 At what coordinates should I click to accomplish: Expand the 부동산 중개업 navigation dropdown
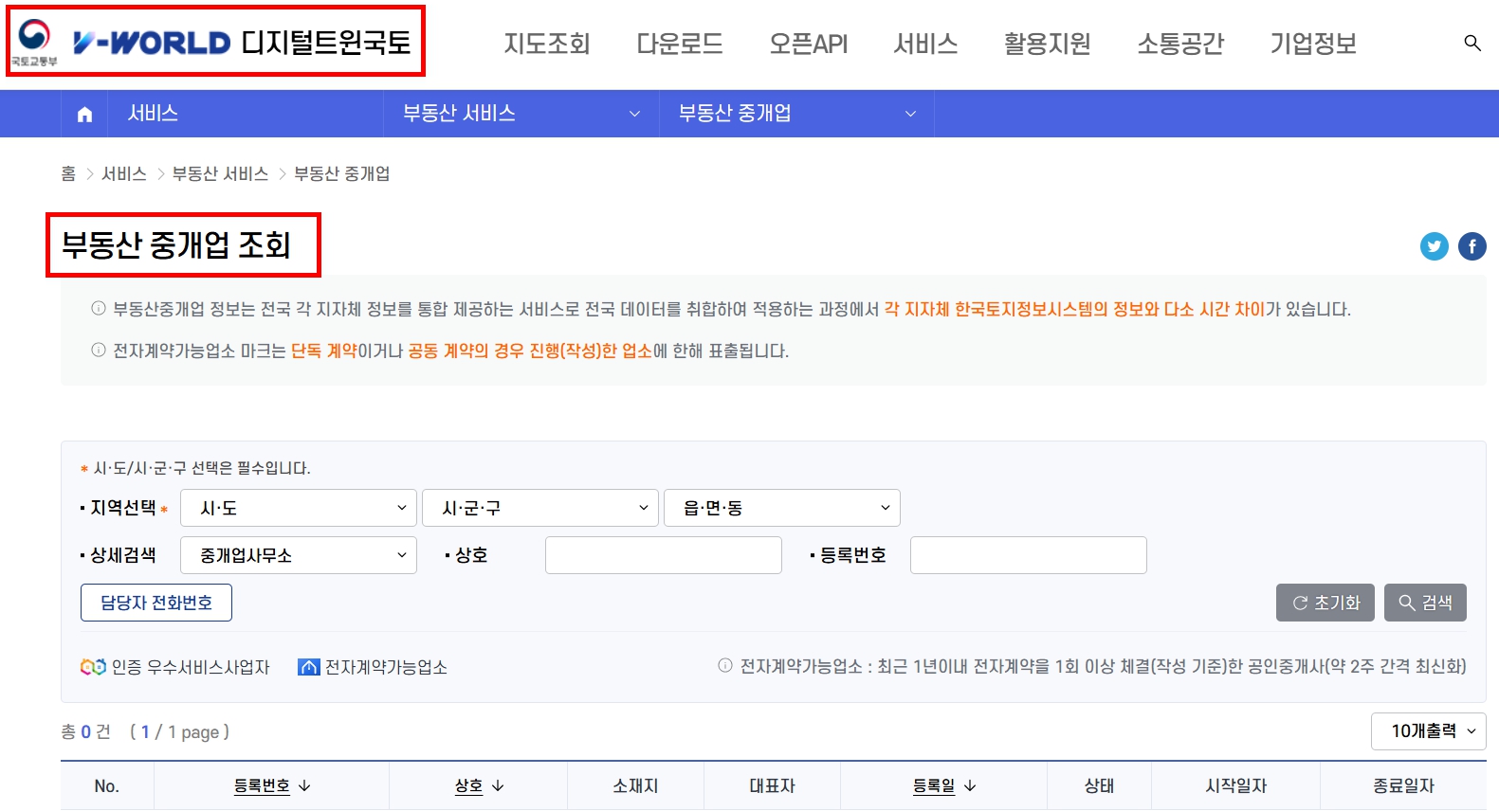coord(796,114)
